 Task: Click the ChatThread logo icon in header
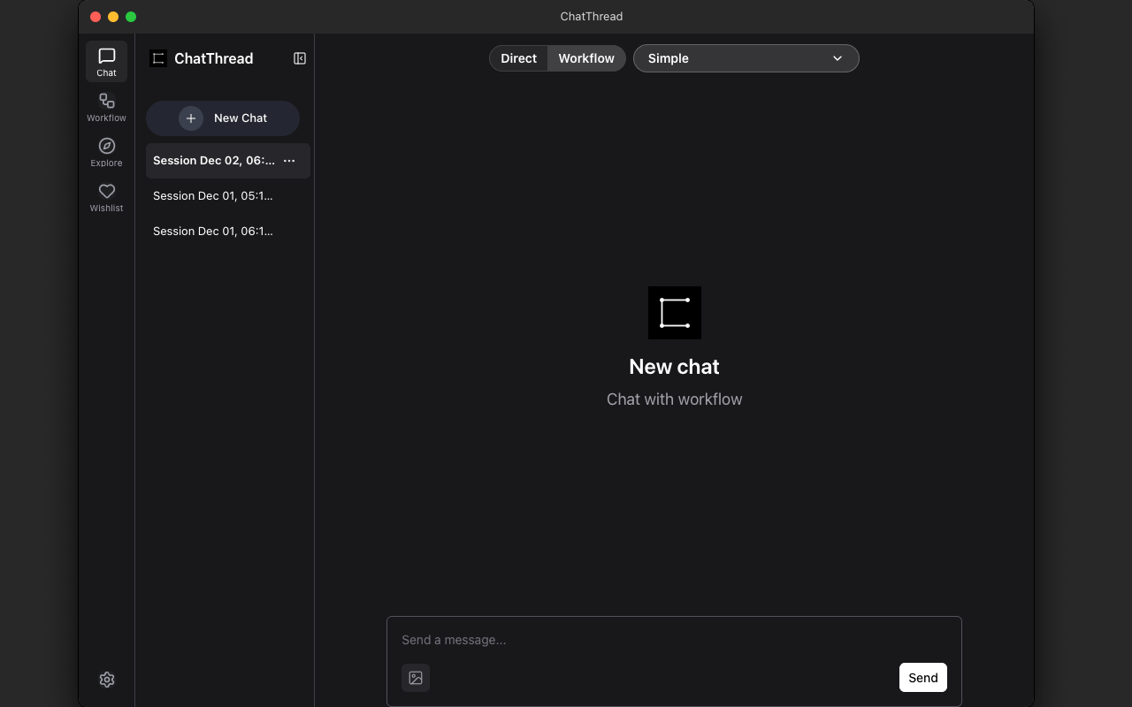[158, 58]
